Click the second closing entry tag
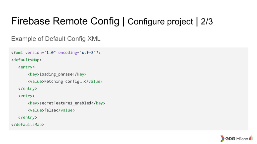This screenshot has height=144, width=257. coord(28,117)
